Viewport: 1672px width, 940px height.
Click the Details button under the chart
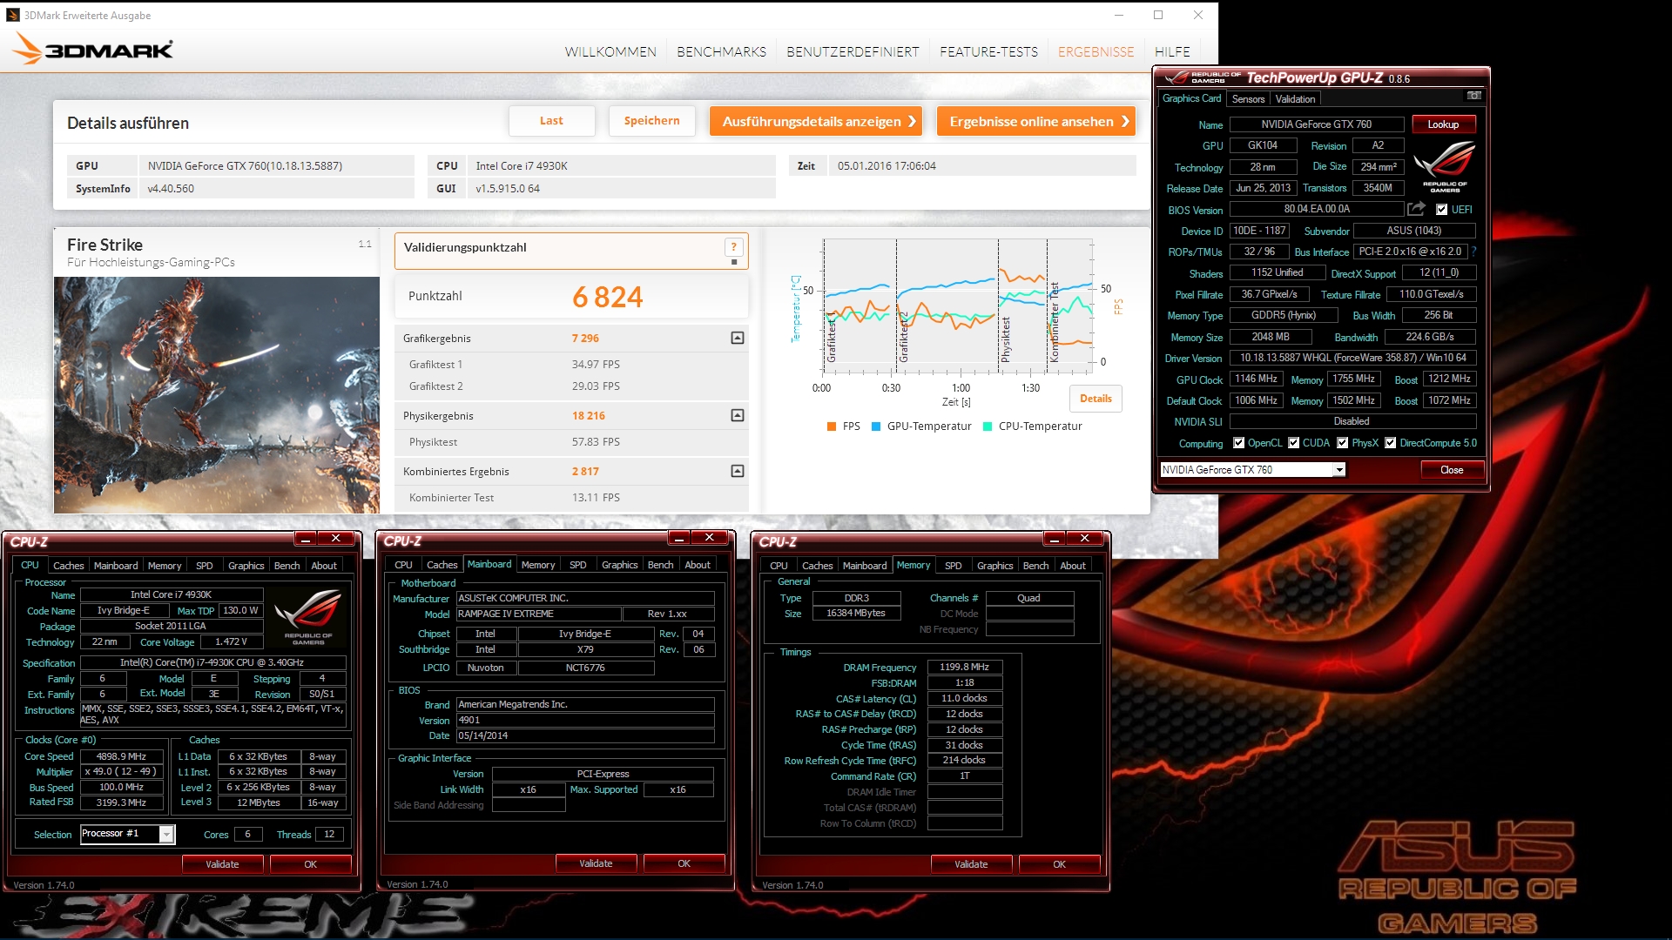1096,399
